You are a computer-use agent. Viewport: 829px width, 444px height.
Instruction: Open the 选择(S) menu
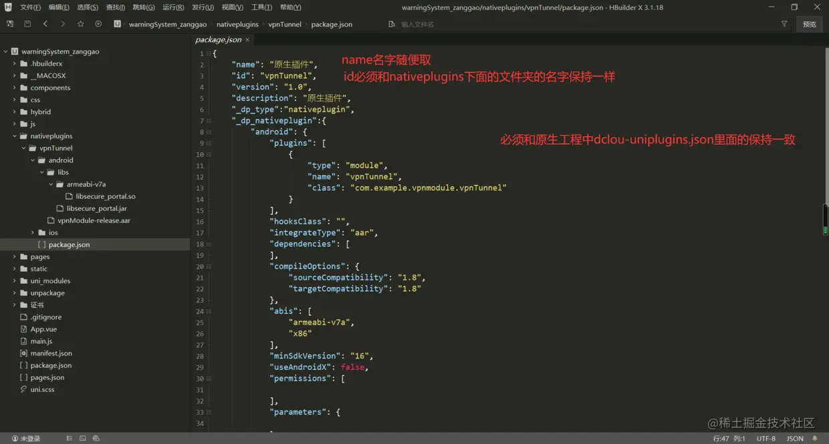(88, 7)
